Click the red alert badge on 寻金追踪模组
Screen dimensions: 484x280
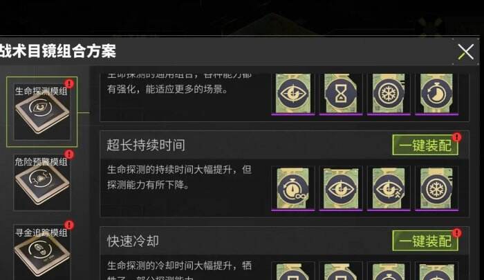click(69, 225)
